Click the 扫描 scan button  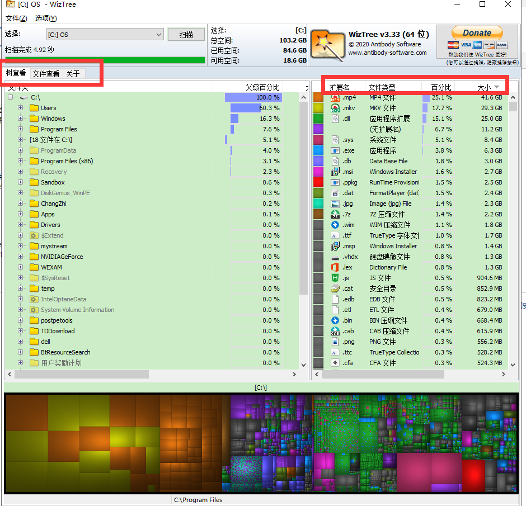(186, 35)
